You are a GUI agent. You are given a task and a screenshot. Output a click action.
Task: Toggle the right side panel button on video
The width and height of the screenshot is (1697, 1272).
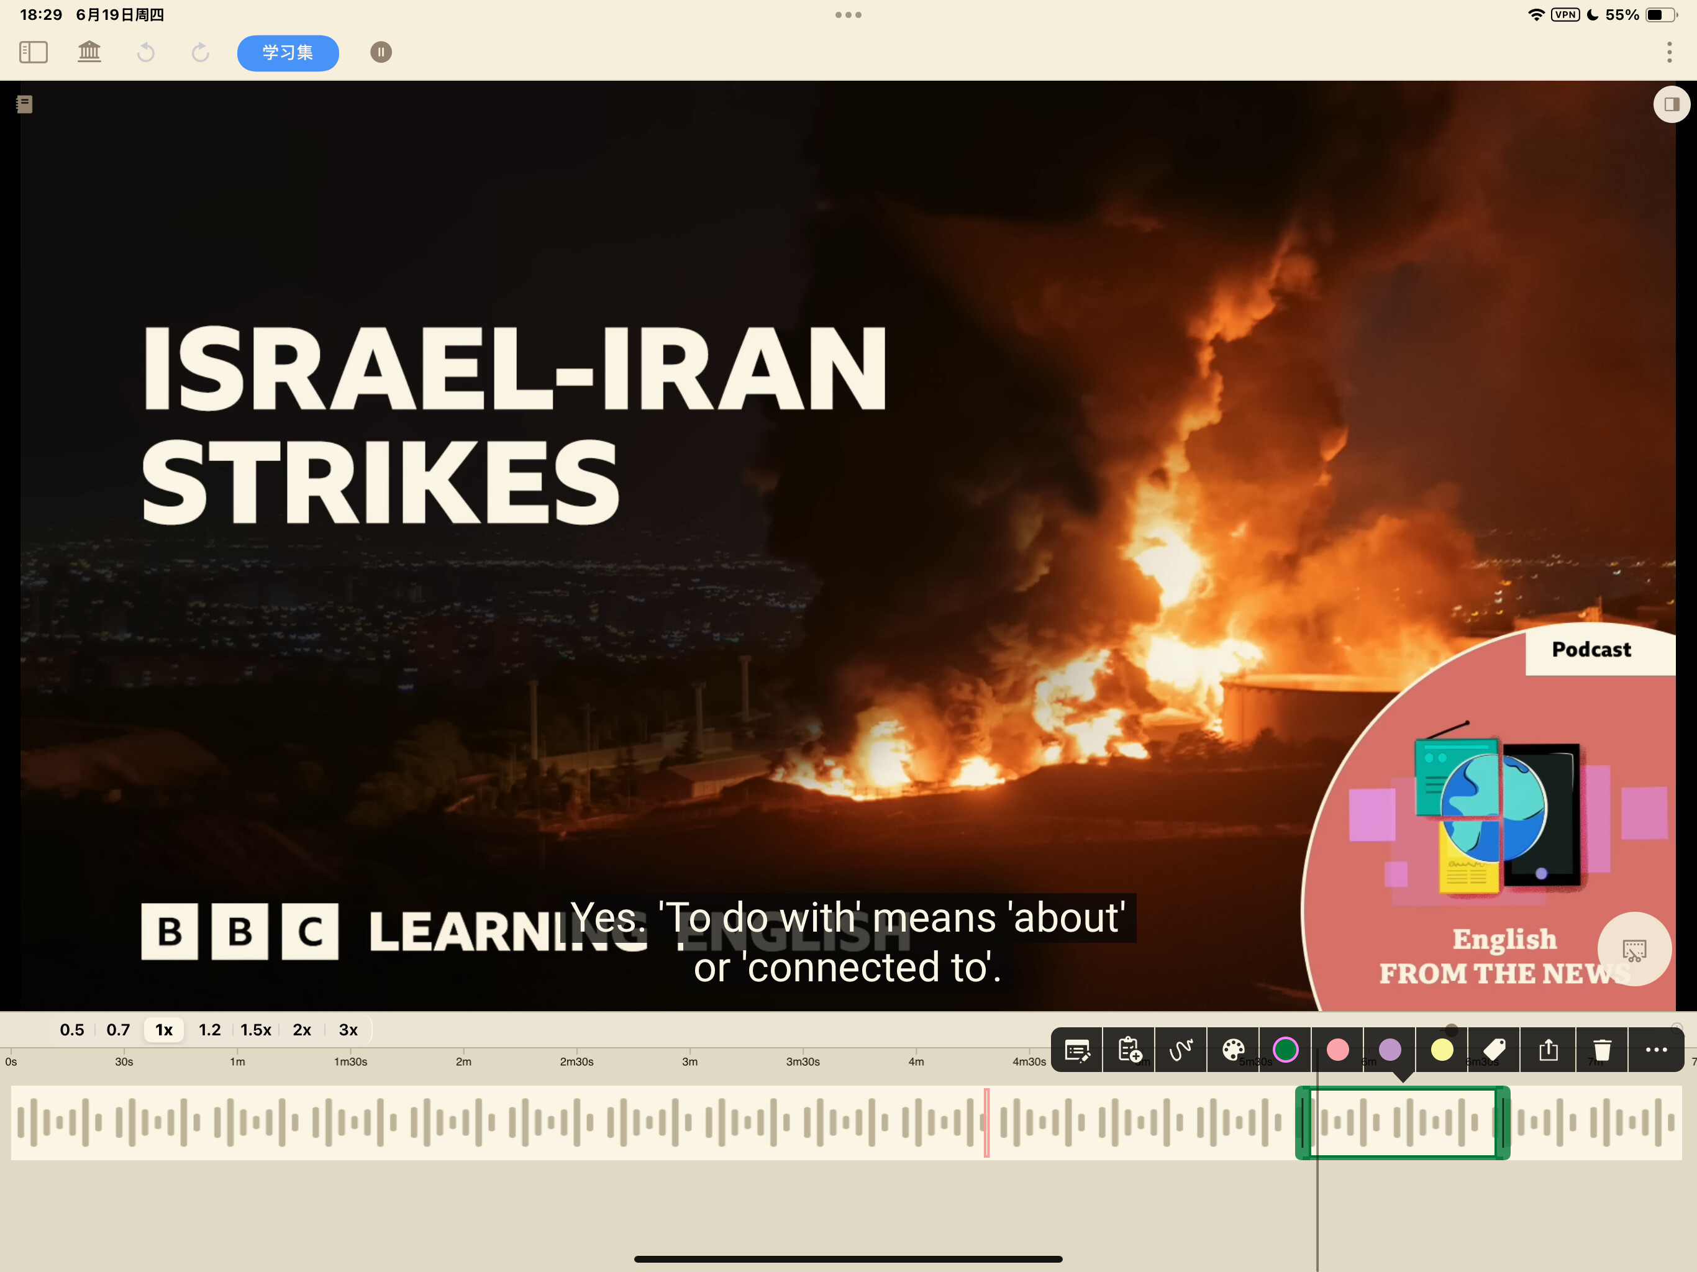click(1671, 104)
